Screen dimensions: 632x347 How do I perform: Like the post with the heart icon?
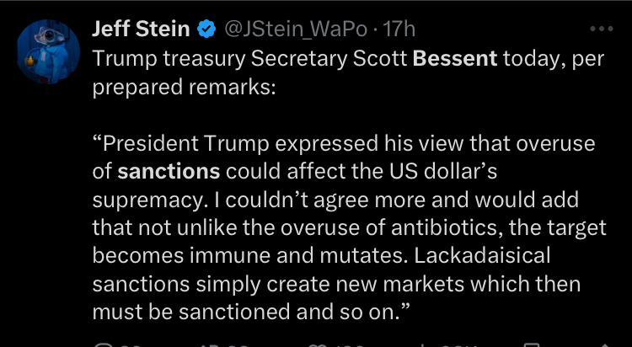pyautogui.click(x=319, y=344)
